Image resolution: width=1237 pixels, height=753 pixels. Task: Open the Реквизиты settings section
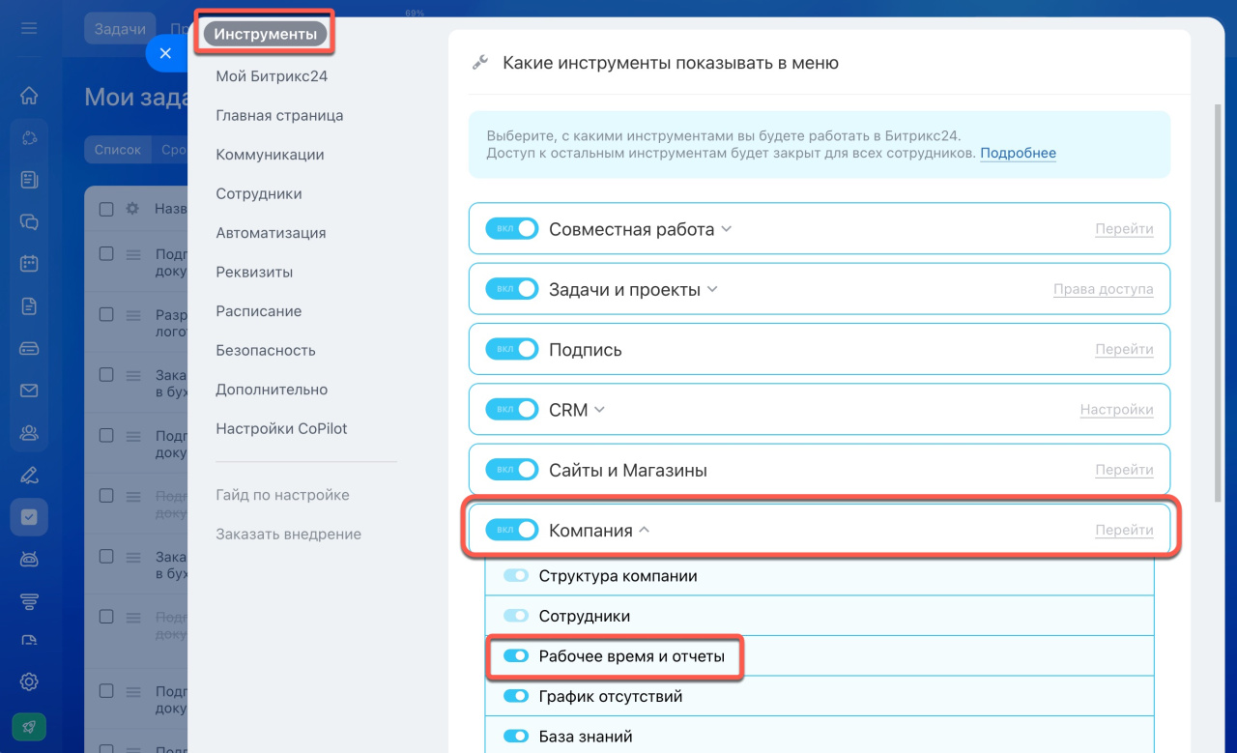(254, 273)
